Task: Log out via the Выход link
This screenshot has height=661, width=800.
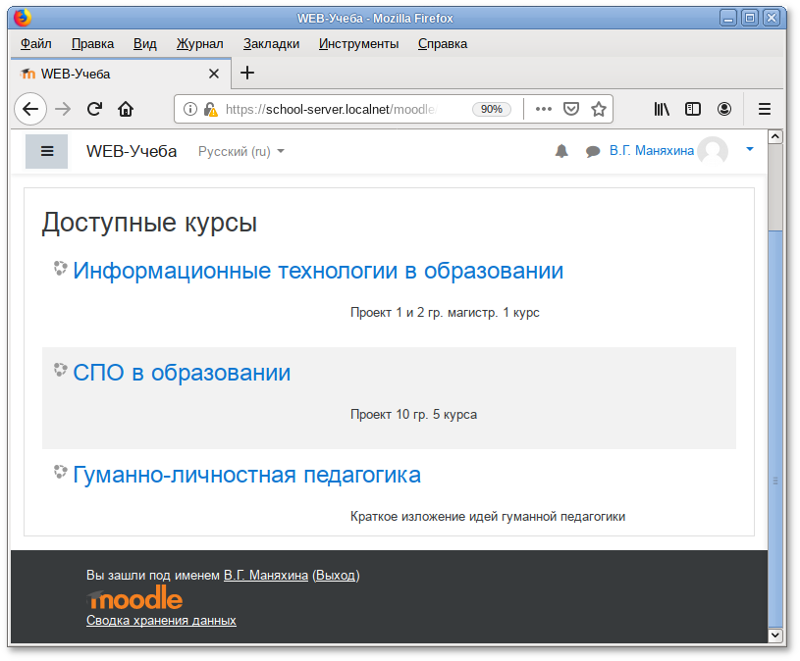Action: pos(335,576)
